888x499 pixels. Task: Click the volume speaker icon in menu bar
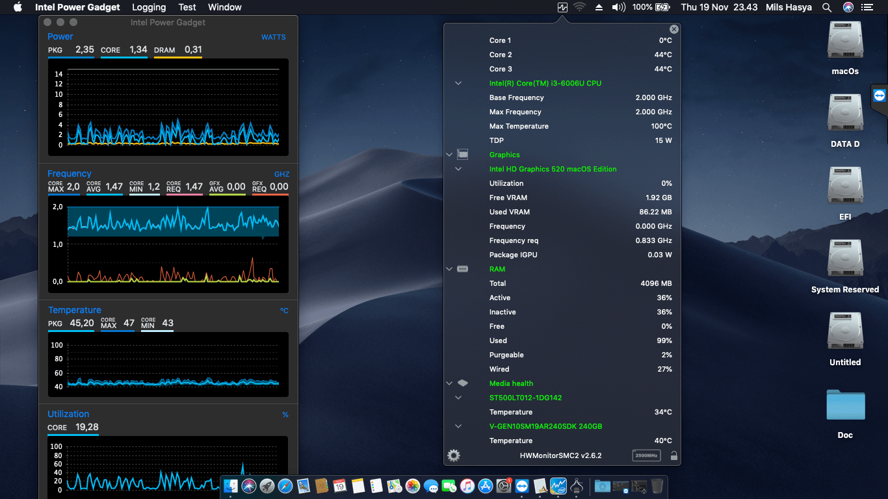click(618, 7)
